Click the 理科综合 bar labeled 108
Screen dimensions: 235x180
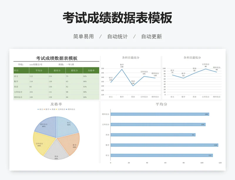[x=160, y=114]
